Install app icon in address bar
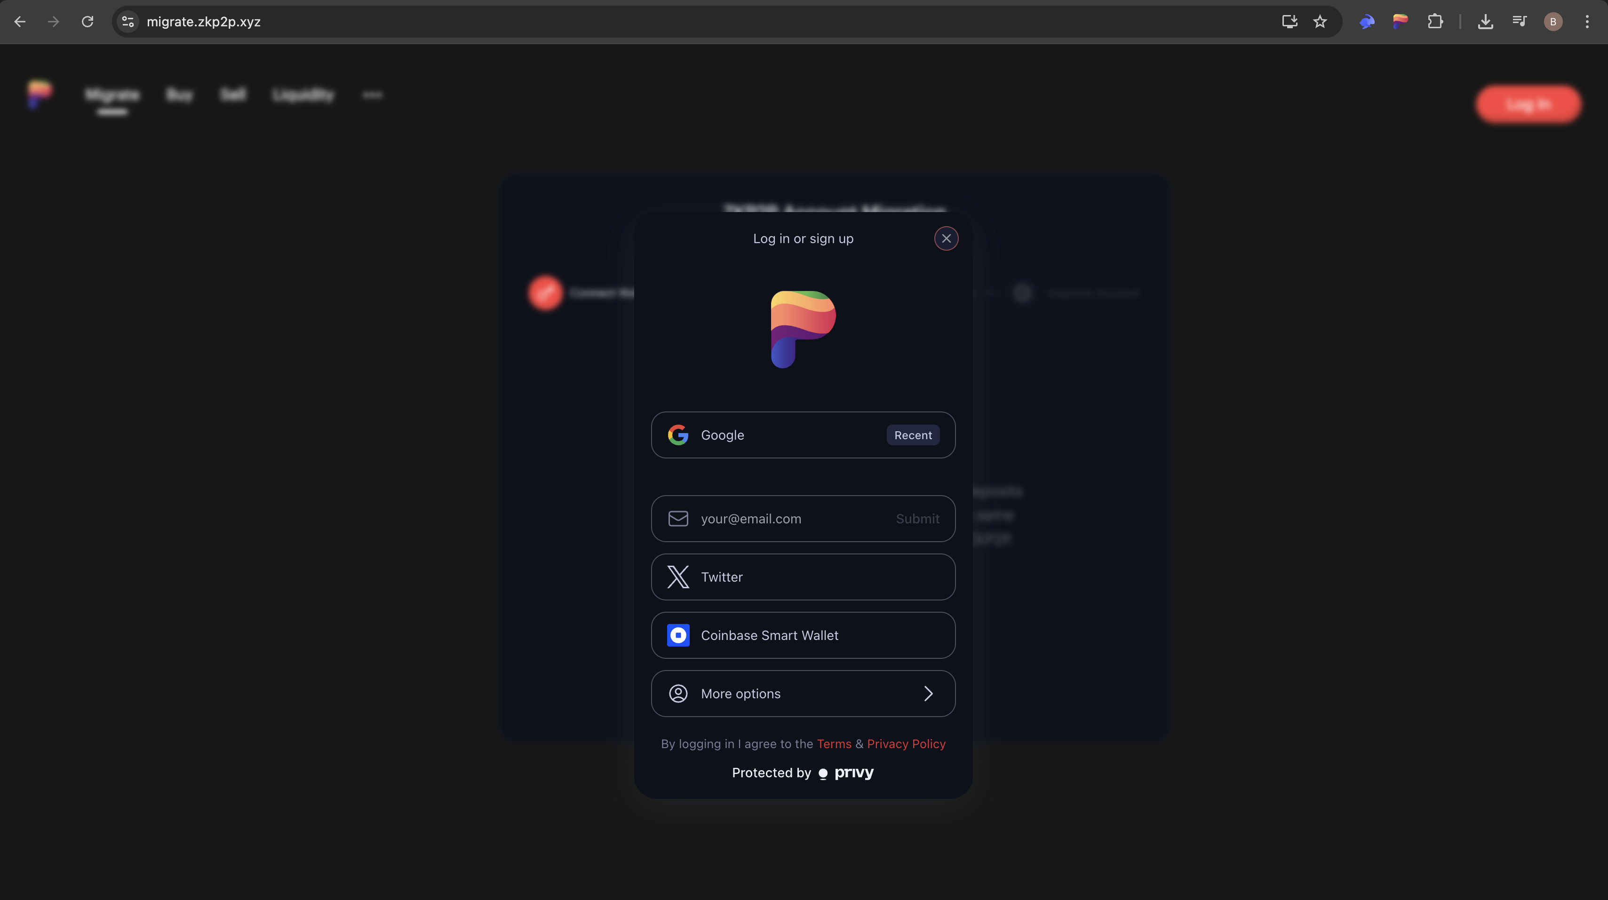 (1289, 22)
